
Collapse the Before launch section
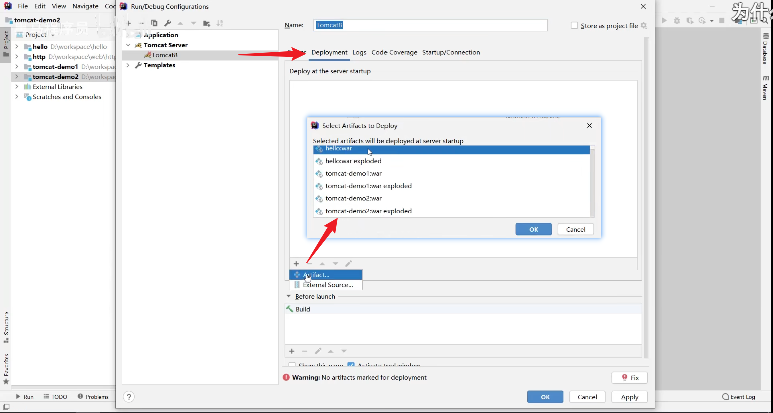pos(289,296)
